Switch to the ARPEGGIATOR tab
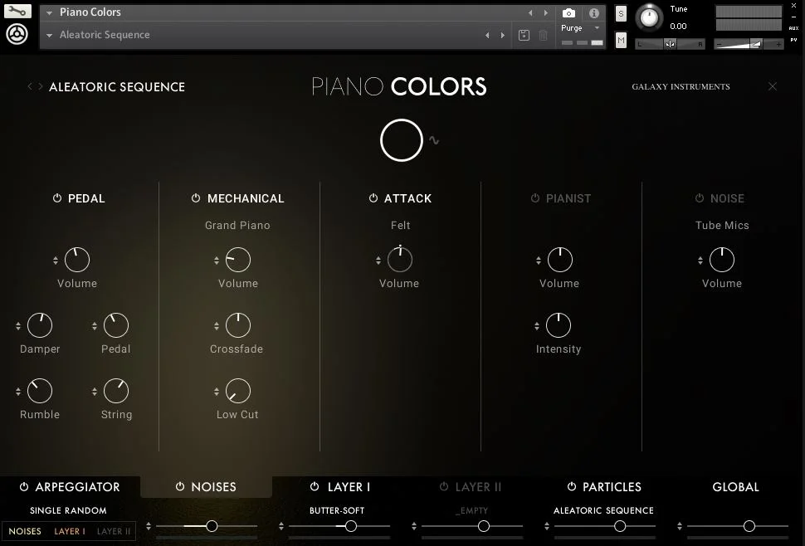This screenshot has width=805, height=546. (77, 487)
